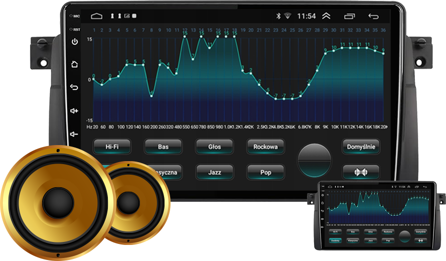
Task: Tap the Wi-Fi signal icon
Action: (x=287, y=16)
